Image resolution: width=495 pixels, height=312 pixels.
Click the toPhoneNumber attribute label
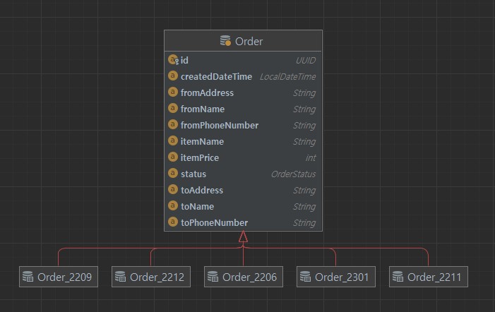pyautogui.click(x=214, y=222)
